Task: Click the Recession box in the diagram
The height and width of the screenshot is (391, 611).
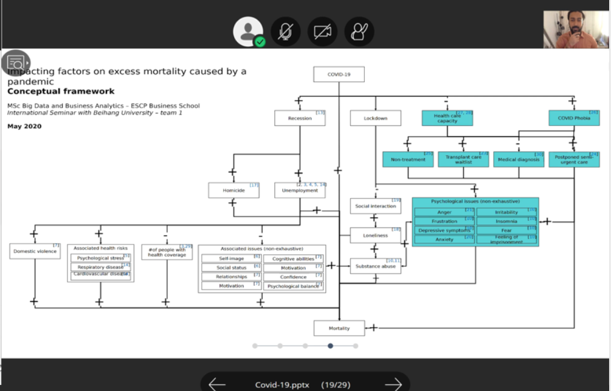Action: tap(300, 118)
